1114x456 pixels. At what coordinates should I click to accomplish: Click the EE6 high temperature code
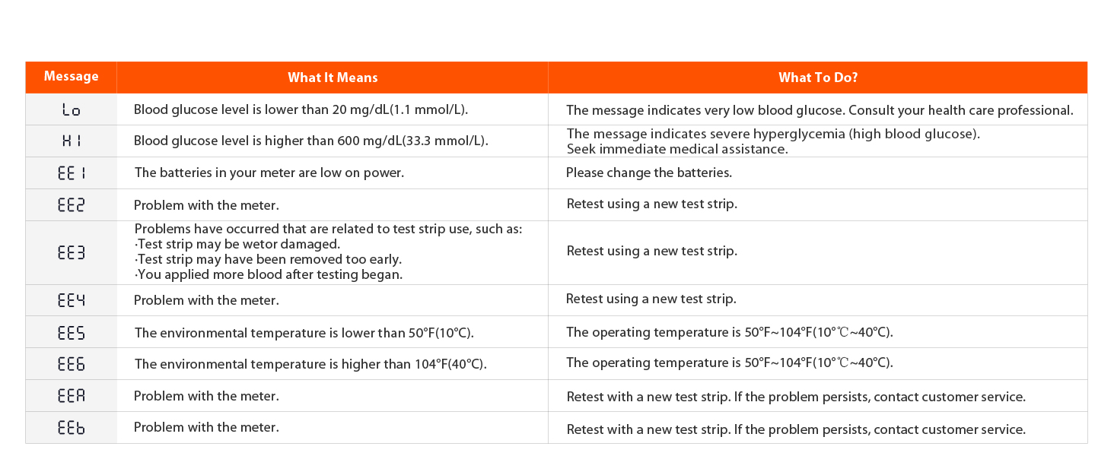coord(71,364)
